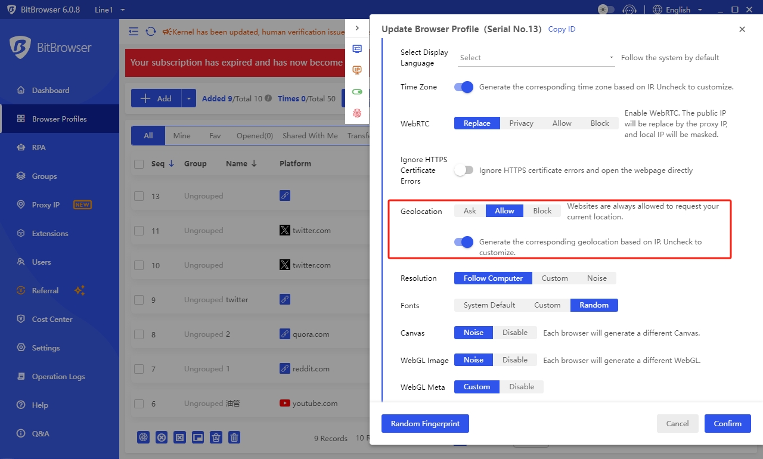Collapse the sidebar menu icon
Viewport: 763px width, 459px height.
(134, 32)
